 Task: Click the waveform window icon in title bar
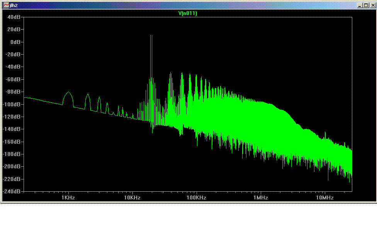point(6,5)
